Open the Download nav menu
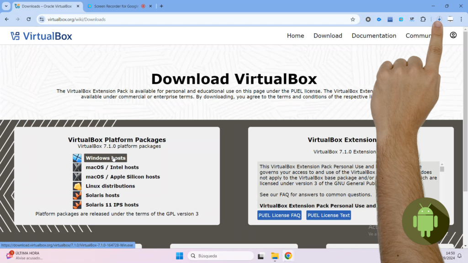The image size is (468, 263). coord(328,36)
